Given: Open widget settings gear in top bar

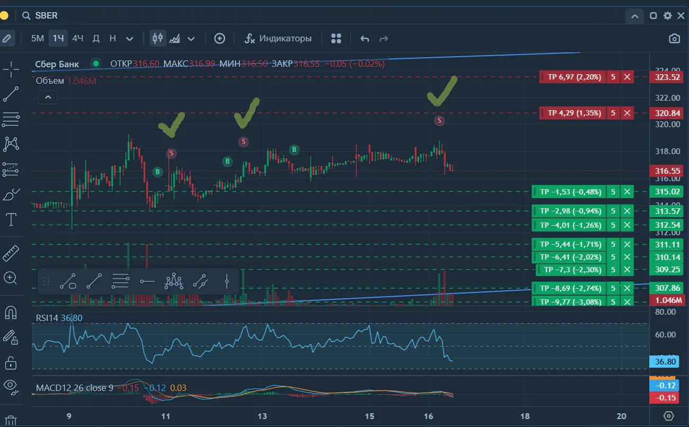Looking at the screenshot, I should pyautogui.click(x=667, y=16).
